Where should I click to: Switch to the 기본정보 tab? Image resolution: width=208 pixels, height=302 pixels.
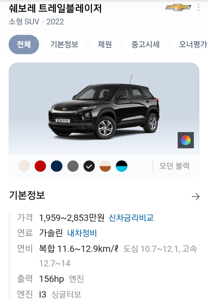click(x=64, y=45)
